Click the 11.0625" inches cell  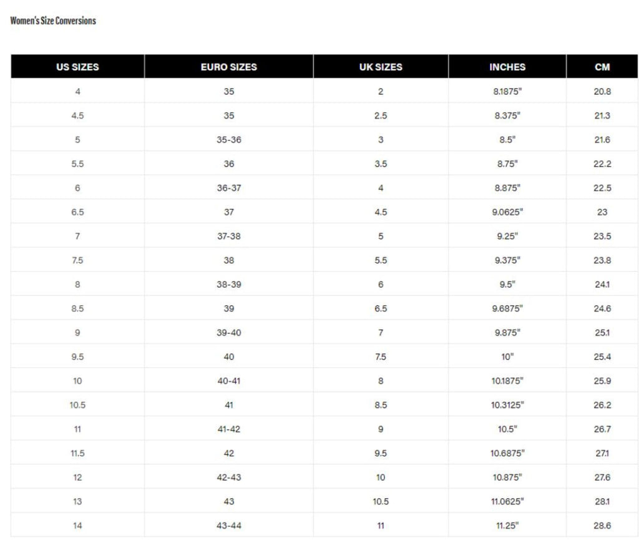pyautogui.click(x=507, y=502)
